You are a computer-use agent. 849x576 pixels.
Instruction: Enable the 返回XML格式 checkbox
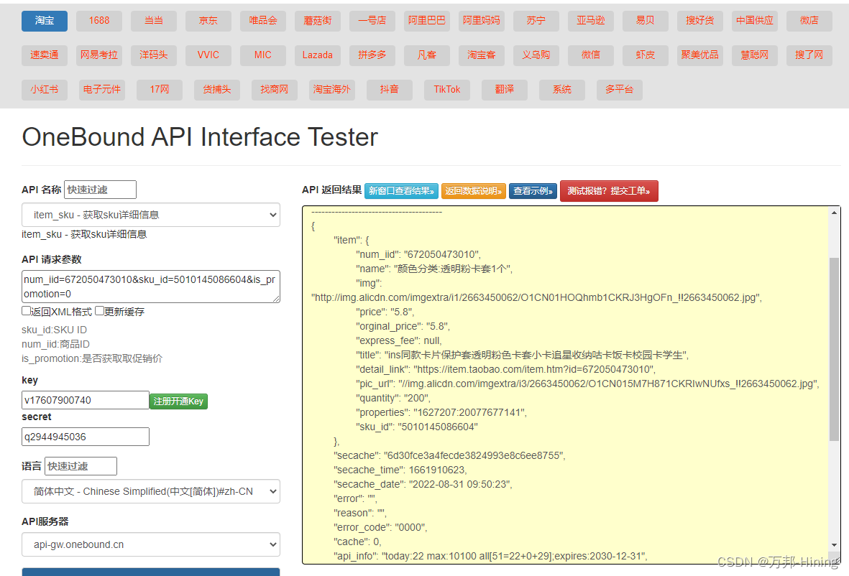pyautogui.click(x=26, y=311)
